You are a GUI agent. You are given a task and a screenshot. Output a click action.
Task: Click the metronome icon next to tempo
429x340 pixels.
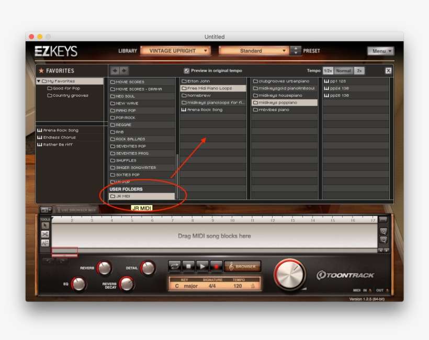pos(253,286)
